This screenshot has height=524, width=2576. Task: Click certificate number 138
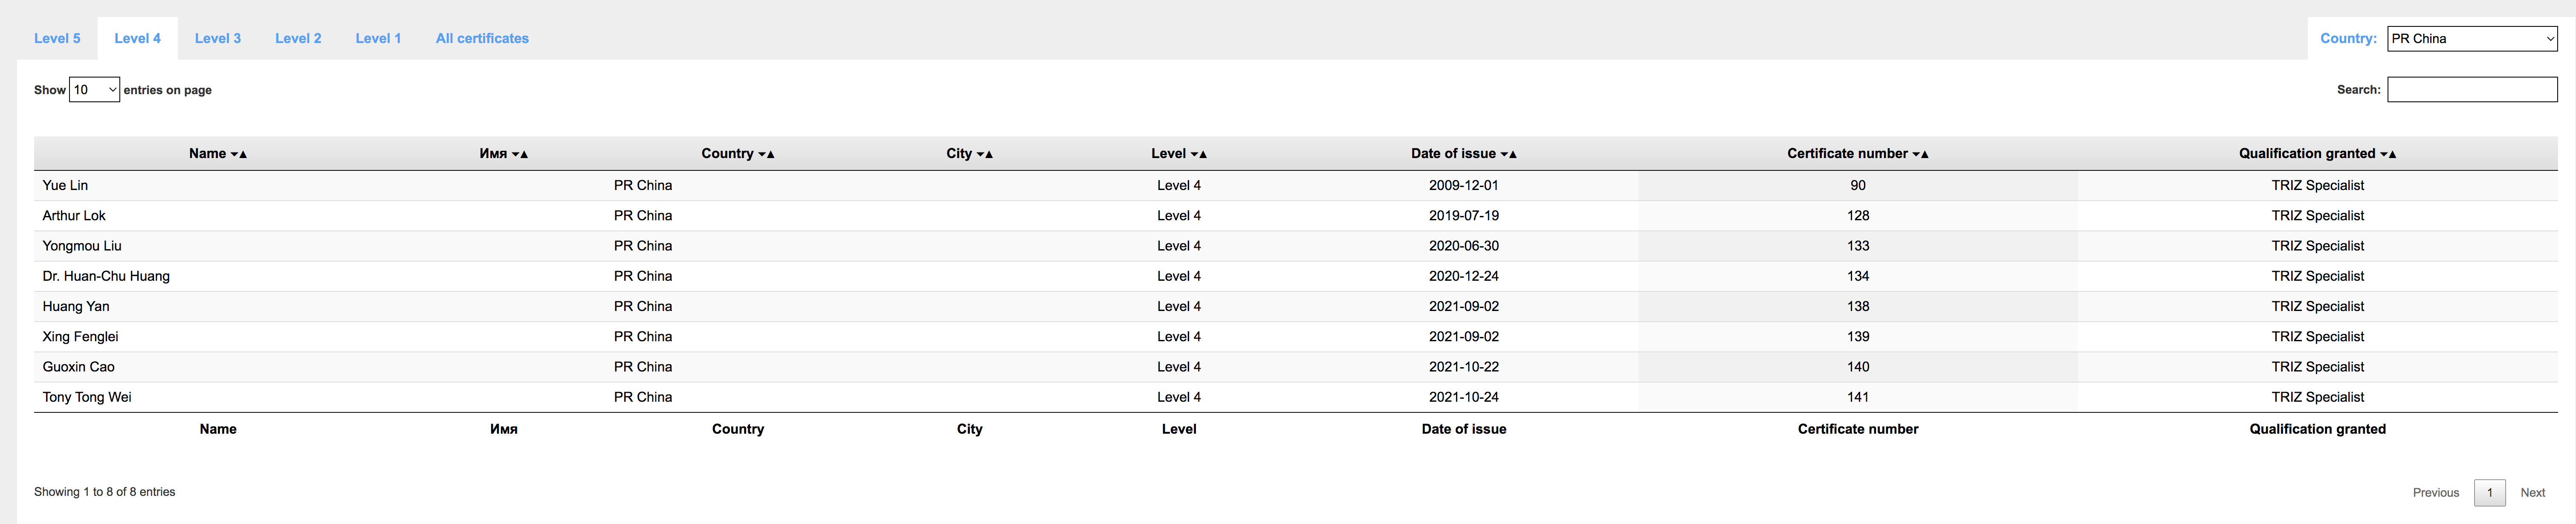pyautogui.click(x=1858, y=307)
